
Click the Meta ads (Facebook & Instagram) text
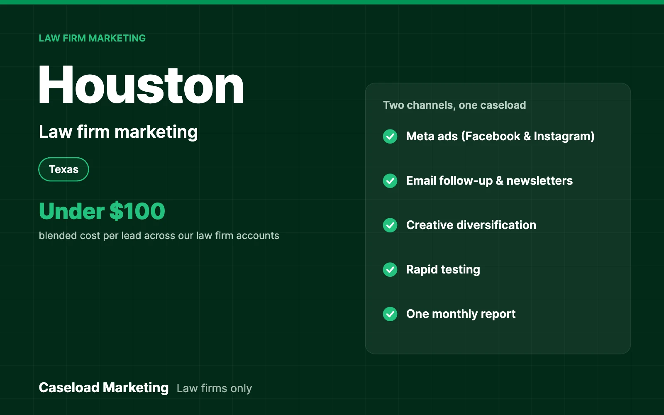pos(500,136)
